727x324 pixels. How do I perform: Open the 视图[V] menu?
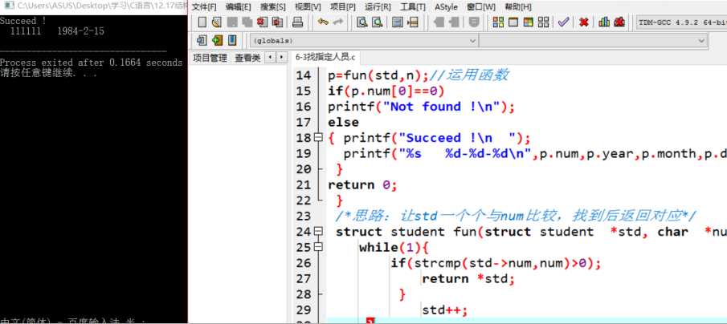(308, 7)
